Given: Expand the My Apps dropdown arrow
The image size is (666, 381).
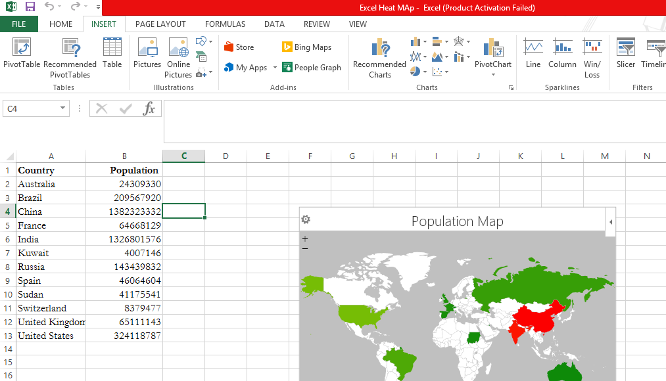Looking at the screenshot, I should [275, 68].
